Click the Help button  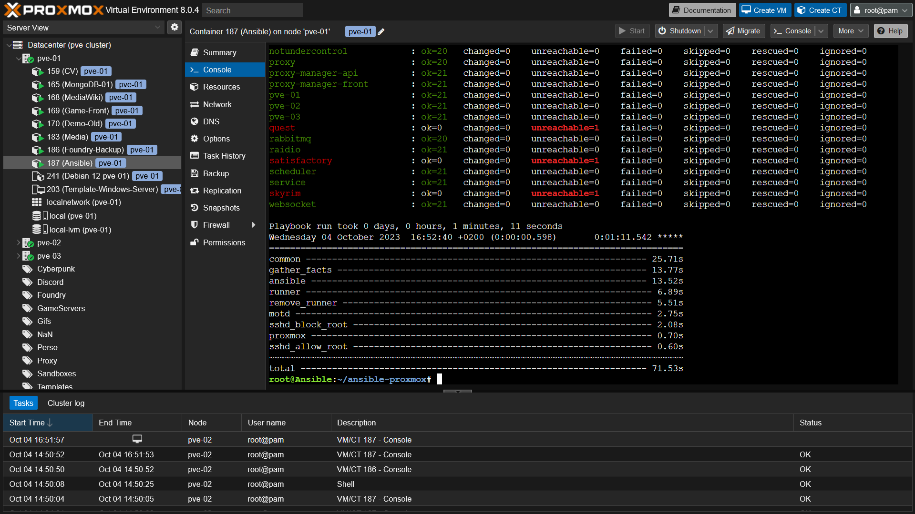click(890, 31)
